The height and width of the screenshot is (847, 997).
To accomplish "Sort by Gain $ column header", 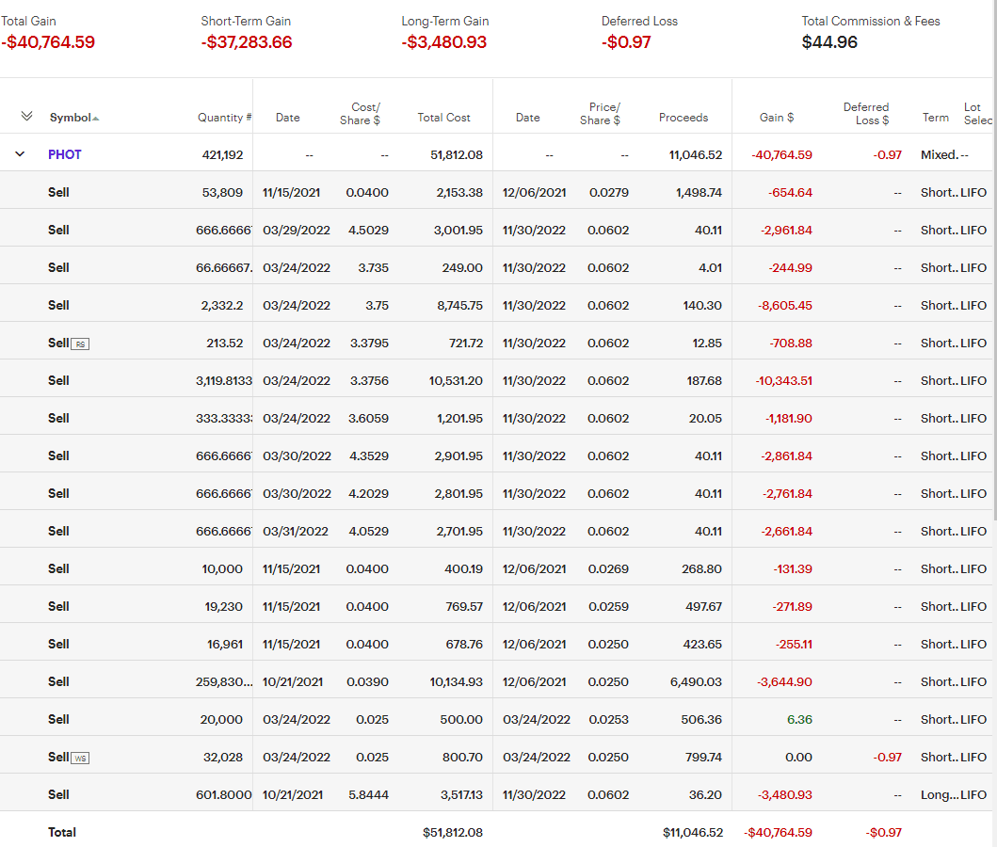I will [x=777, y=118].
